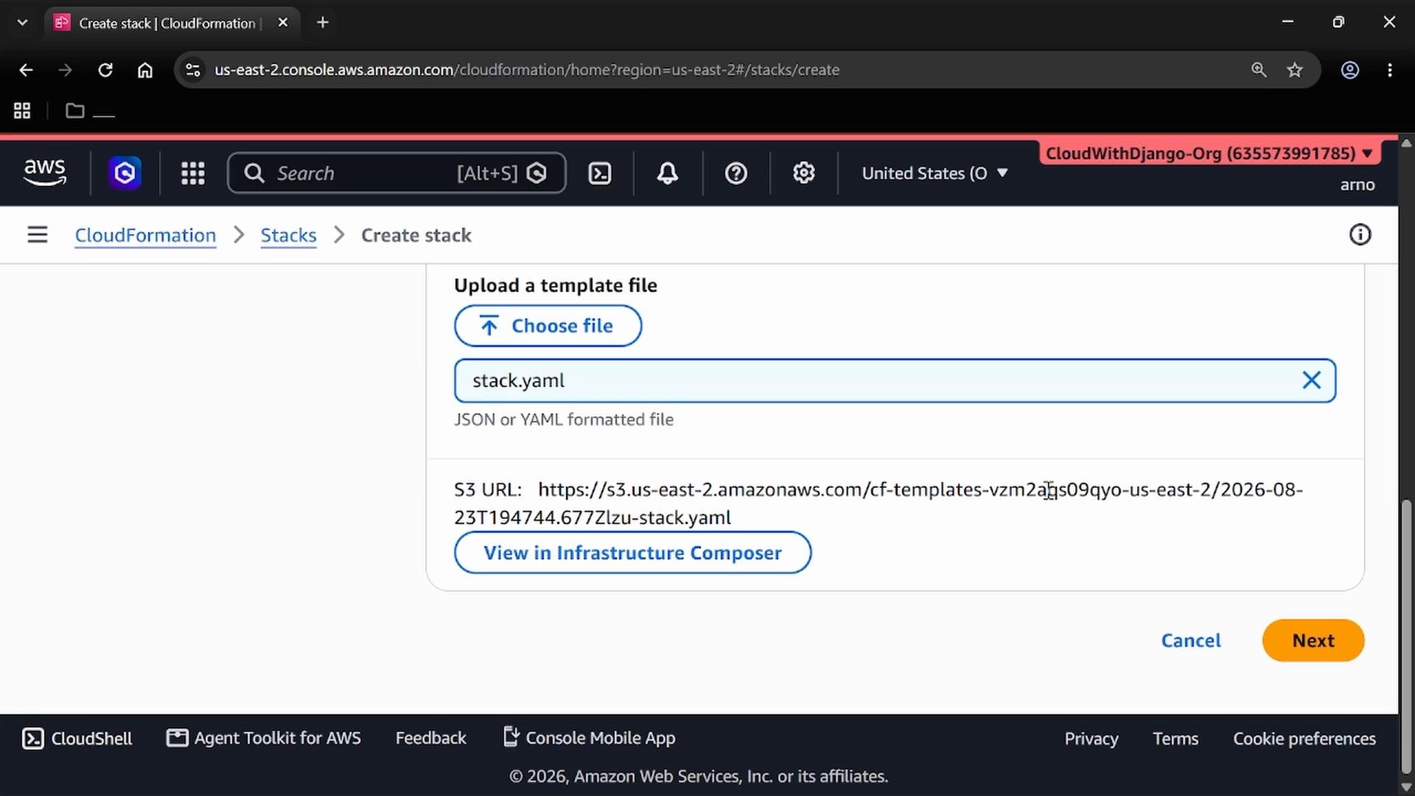Open CloudShell from the footer
The height and width of the screenshot is (796, 1415).
pos(77,739)
